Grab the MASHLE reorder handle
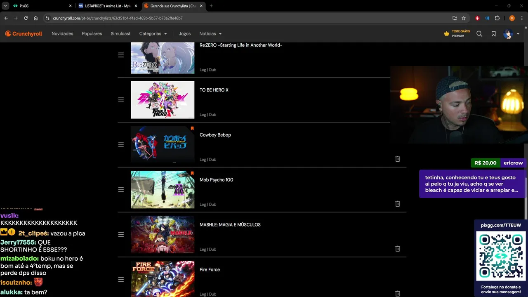This screenshot has height=297, width=528. pos(121,235)
